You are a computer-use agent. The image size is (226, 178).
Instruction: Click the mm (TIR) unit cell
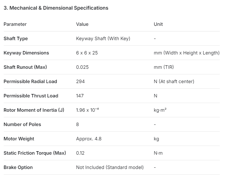click(164, 67)
